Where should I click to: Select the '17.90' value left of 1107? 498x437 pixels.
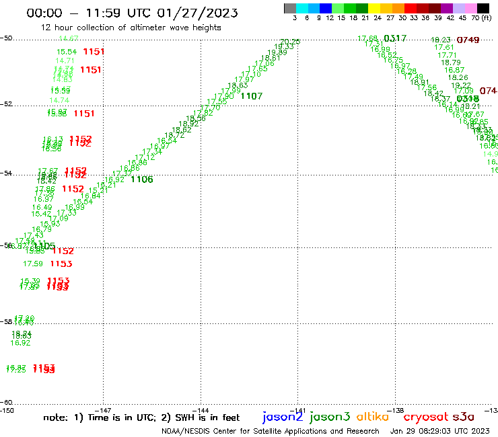[224, 96]
